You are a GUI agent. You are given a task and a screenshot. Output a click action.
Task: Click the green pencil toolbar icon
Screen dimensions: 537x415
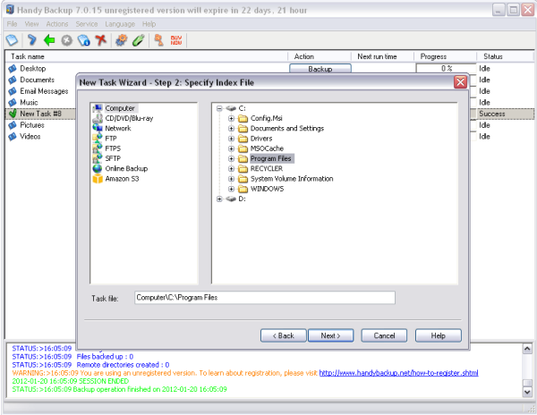(139, 40)
